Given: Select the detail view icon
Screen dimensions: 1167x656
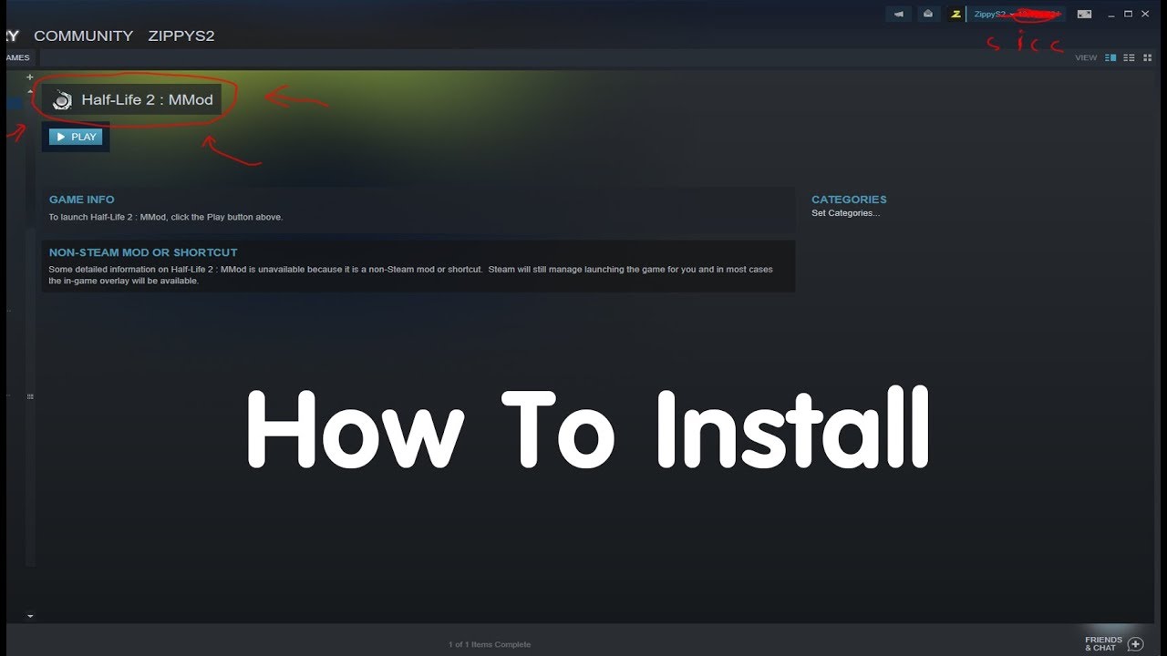Looking at the screenshot, I should [1110, 57].
